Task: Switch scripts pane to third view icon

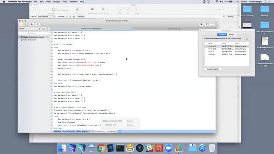Action: coord(47,29)
